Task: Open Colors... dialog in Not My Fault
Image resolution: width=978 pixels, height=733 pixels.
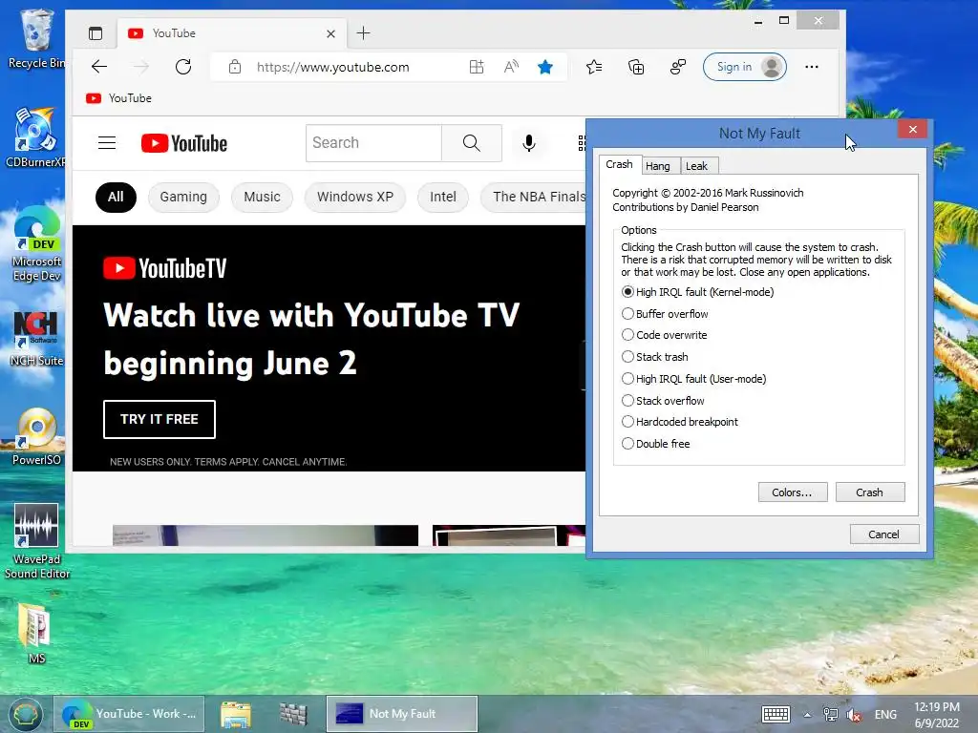Action: pos(792,492)
